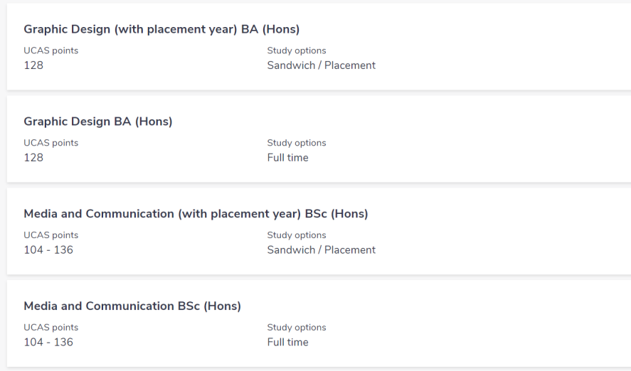Image resolution: width=631 pixels, height=371 pixels.
Task: Click the 128 points value in the full-time Graphic Design card
Action: tap(33, 158)
